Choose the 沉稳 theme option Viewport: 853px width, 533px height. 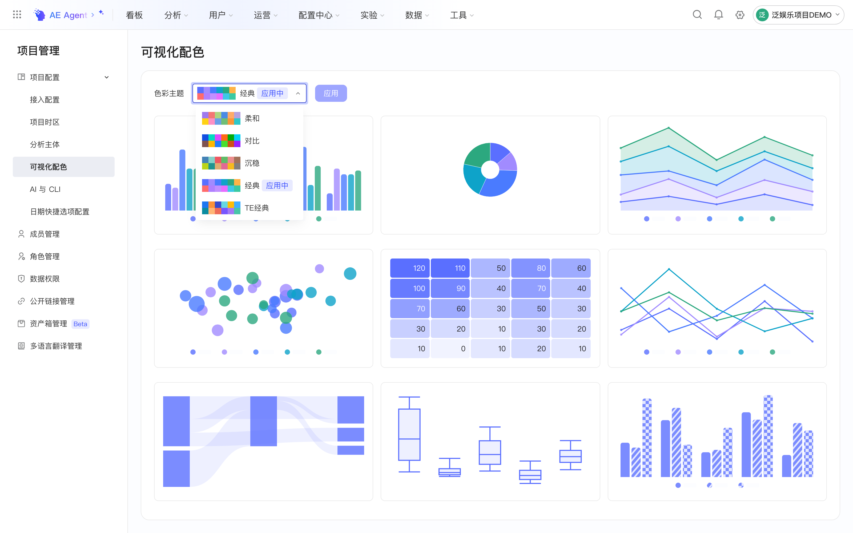(x=250, y=163)
